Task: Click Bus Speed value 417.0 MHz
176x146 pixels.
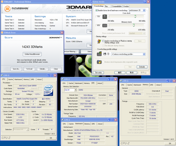Action: point(20,120)
